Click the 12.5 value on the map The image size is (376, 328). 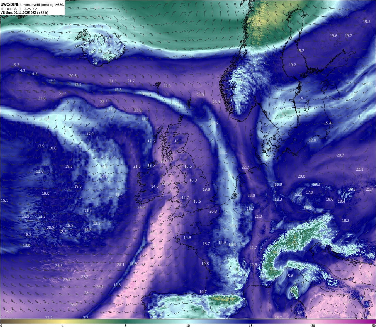[x=151, y=141]
